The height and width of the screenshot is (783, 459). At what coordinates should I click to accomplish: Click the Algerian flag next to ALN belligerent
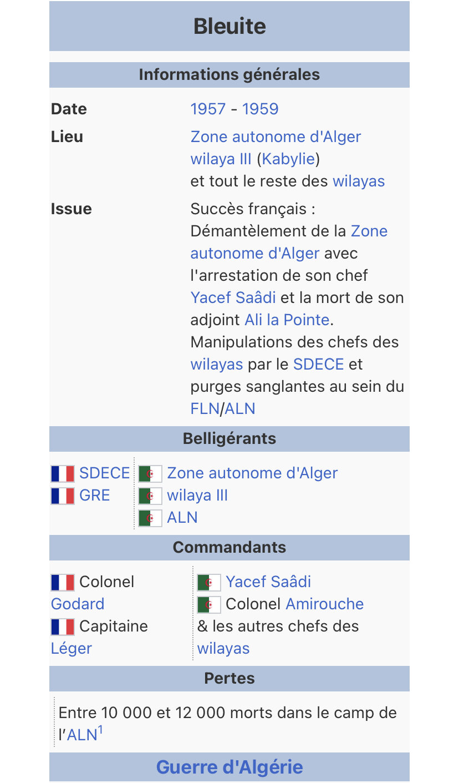click(x=150, y=518)
